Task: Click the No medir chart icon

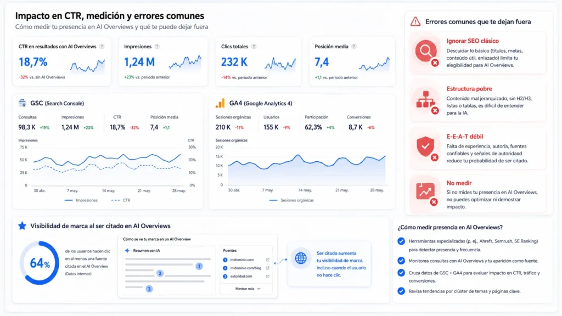Action: click(x=426, y=193)
